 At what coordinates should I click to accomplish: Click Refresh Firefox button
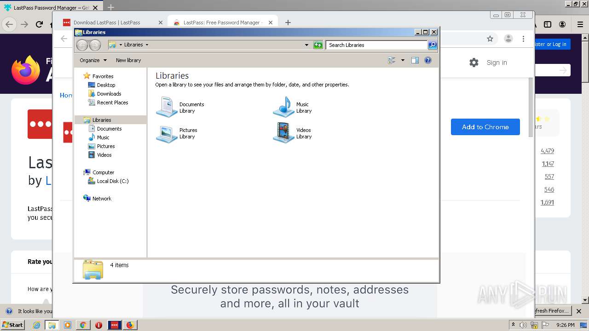[552, 311]
